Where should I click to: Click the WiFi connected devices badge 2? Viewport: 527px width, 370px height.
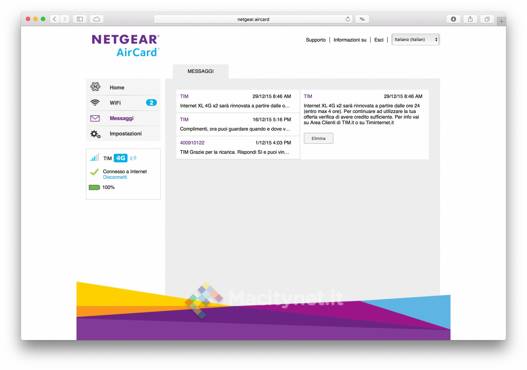pos(151,103)
